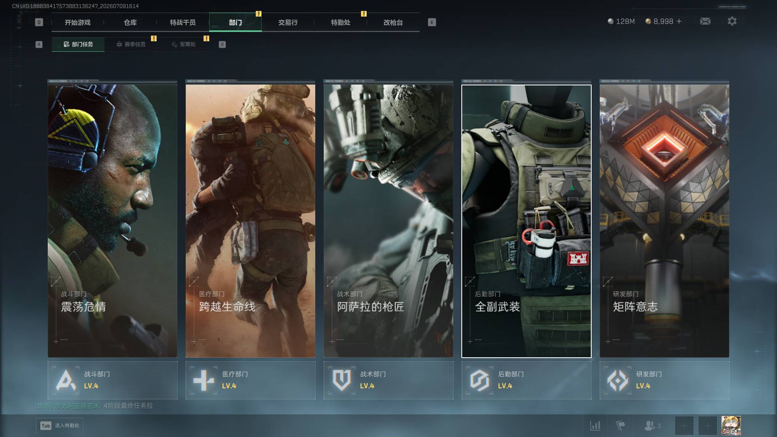
Task: Open the friends icon showing 3
Action: (652, 425)
